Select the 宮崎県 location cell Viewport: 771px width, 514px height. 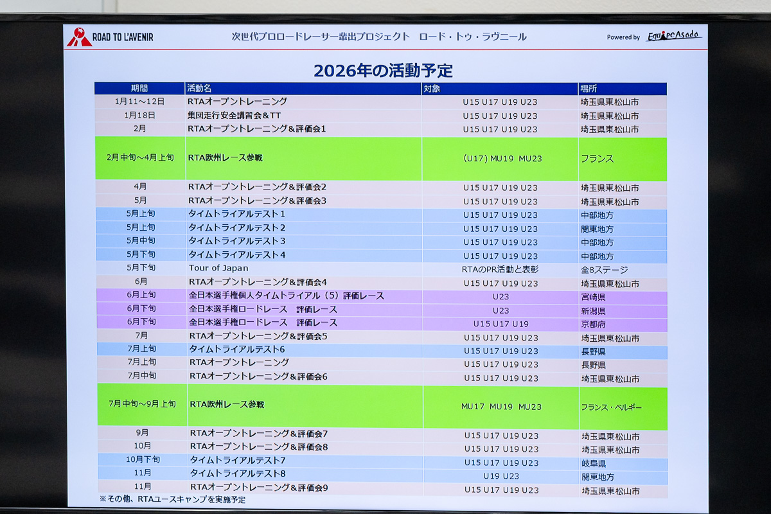(x=593, y=297)
